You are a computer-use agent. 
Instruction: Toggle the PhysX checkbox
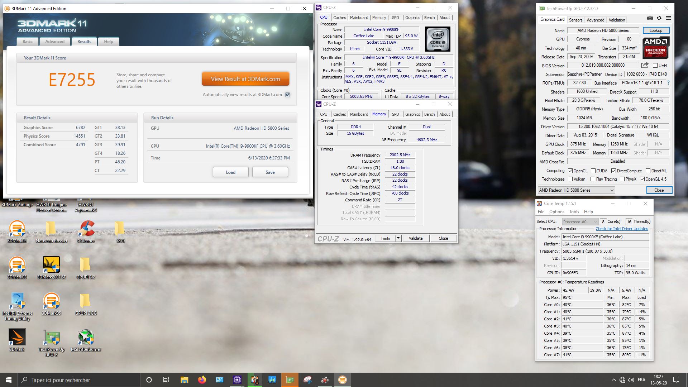tap(622, 179)
